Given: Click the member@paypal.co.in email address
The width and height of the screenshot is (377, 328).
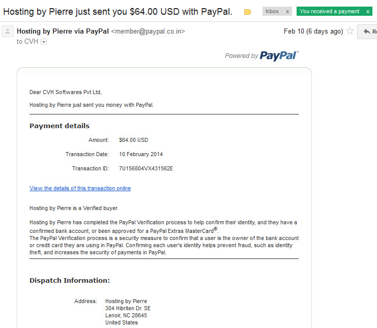Looking at the screenshot, I should click(x=148, y=32).
